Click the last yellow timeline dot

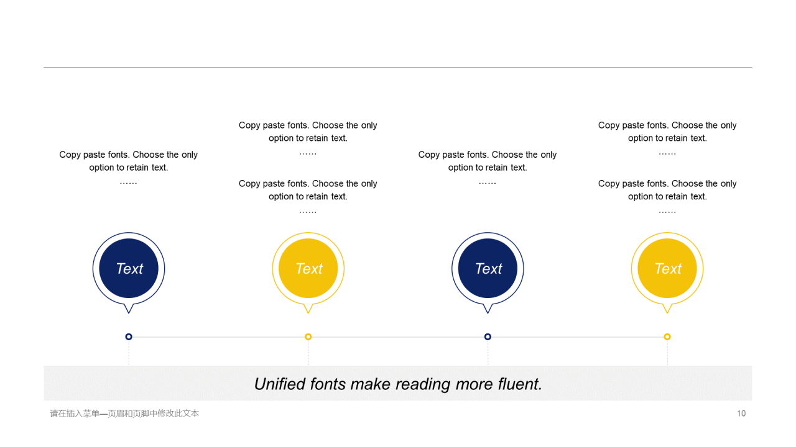pyautogui.click(x=667, y=336)
